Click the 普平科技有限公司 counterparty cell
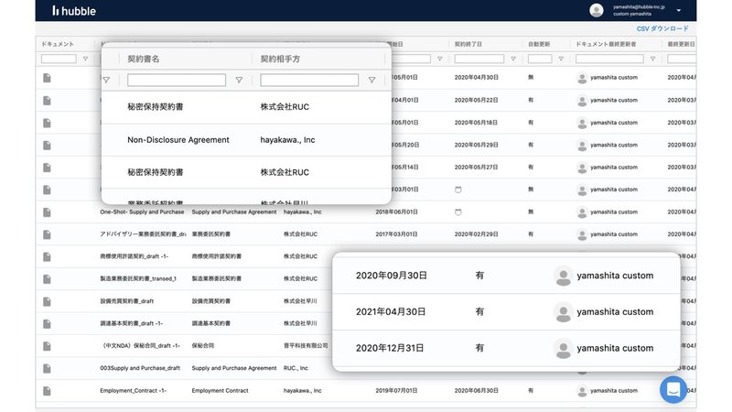The image size is (732, 412). (306, 346)
